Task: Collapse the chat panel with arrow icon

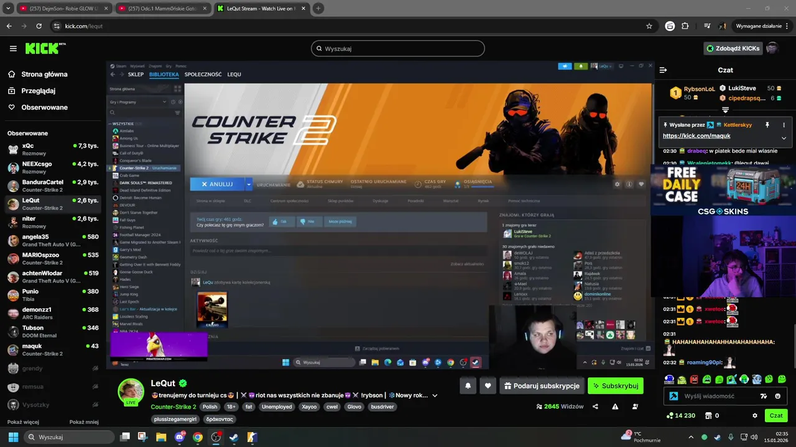Action: point(663,70)
